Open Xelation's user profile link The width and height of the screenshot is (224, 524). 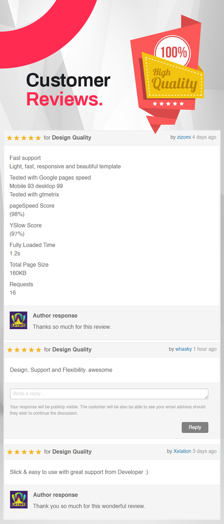[182, 451]
